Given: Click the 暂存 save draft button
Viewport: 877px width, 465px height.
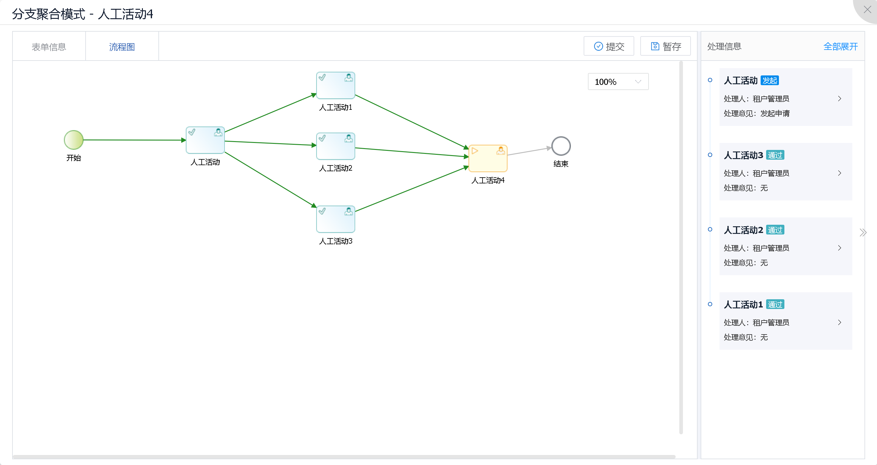Looking at the screenshot, I should point(665,46).
